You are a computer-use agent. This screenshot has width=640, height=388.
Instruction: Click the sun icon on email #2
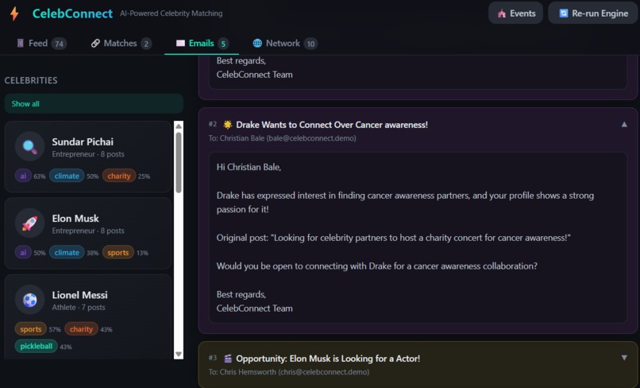(228, 125)
